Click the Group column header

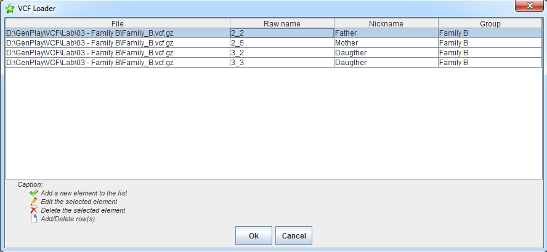tap(490, 23)
